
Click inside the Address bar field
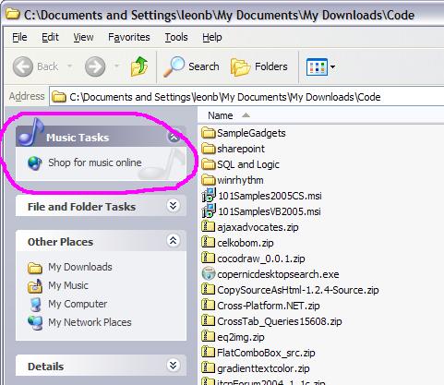(246, 97)
